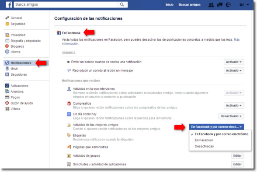Viewport: 257px width, 172px height.
Task: Open the account menu arrow in top bar
Action: (248, 5)
